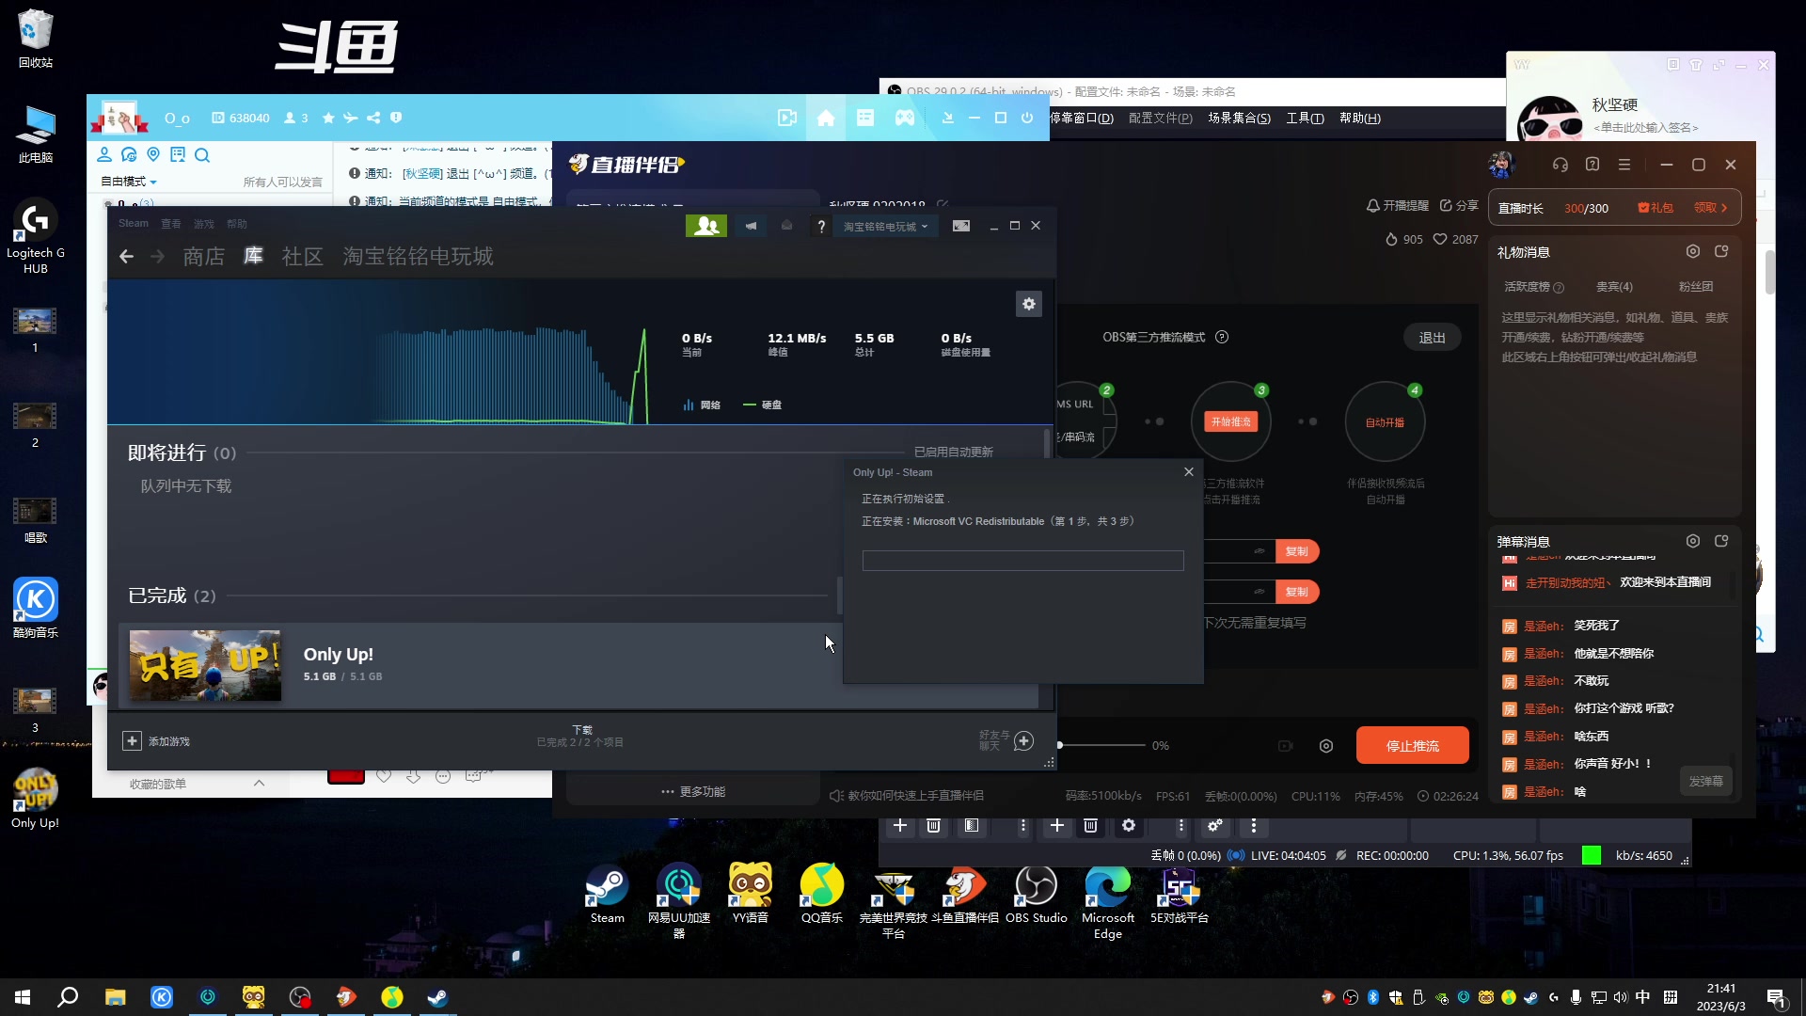Open Windows Start menu
1806x1016 pixels.
click(x=23, y=997)
